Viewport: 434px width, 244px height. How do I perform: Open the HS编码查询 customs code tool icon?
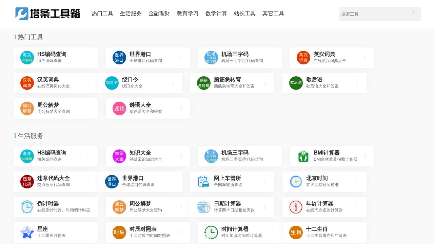[26, 57]
